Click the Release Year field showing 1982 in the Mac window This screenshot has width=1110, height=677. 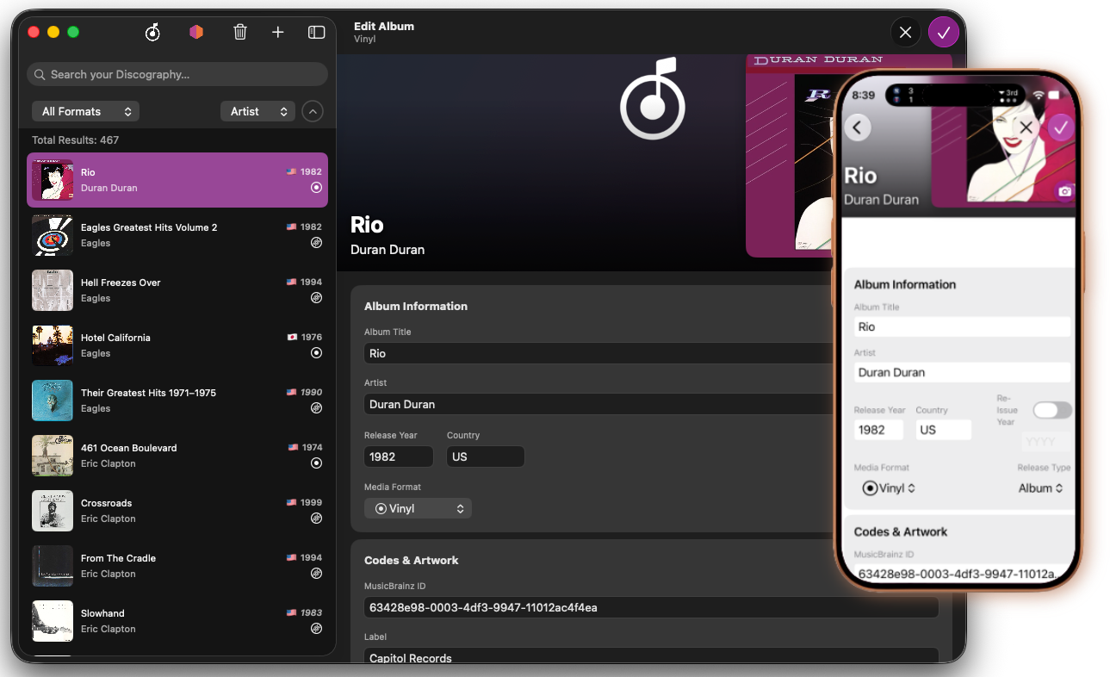(399, 457)
